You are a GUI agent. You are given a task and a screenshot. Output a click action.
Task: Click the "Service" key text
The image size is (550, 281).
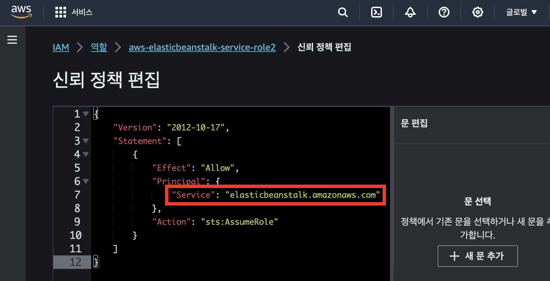[193, 195]
